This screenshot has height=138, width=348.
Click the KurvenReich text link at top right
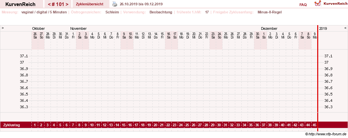pyautogui.click(x=336, y=4)
